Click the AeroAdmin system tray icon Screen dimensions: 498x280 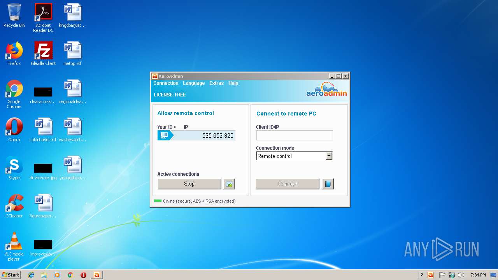click(x=431, y=275)
